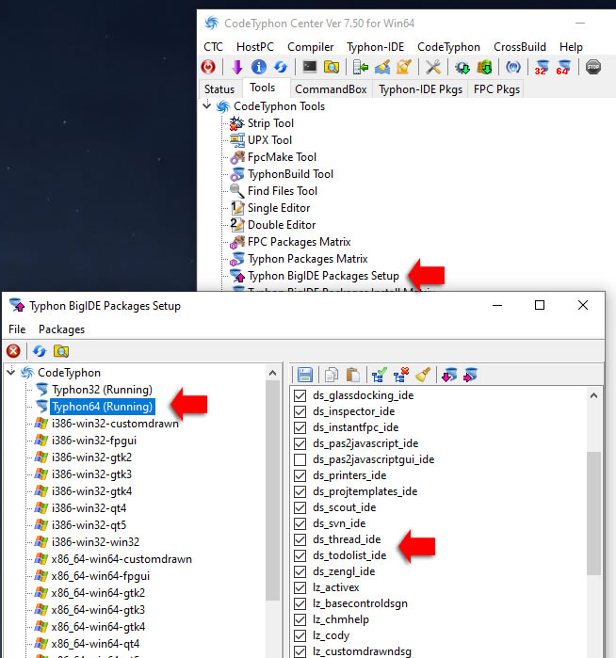The width and height of the screenshot is (616, 658).
Task: Click copy icon in packages panel toolbar
Action: 332,375
